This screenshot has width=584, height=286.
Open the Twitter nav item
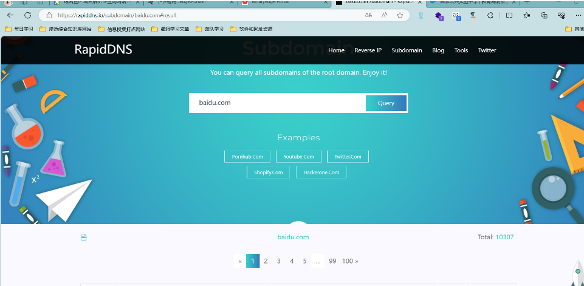[x=487, y=50]
